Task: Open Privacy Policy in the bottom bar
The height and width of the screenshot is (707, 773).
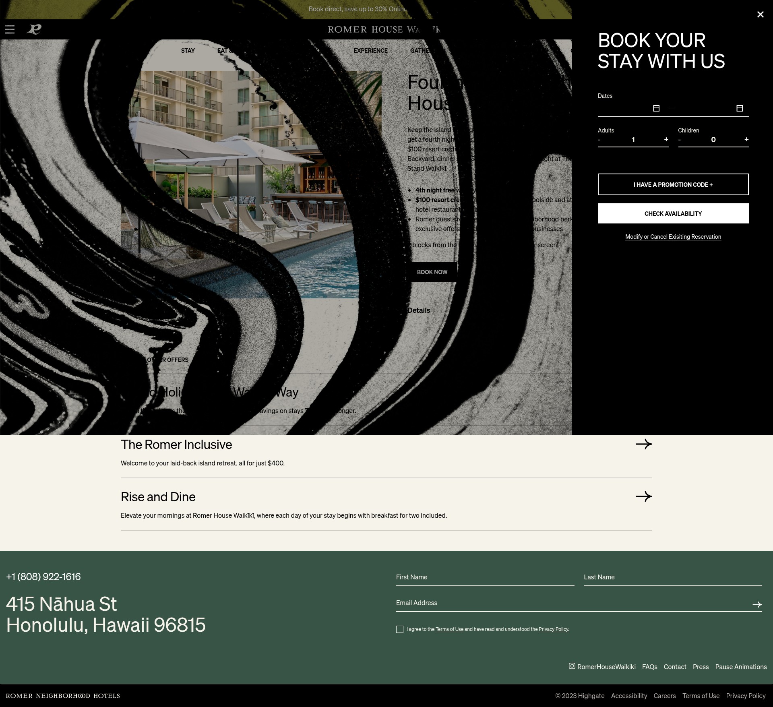Action: [x=746, y=696]
